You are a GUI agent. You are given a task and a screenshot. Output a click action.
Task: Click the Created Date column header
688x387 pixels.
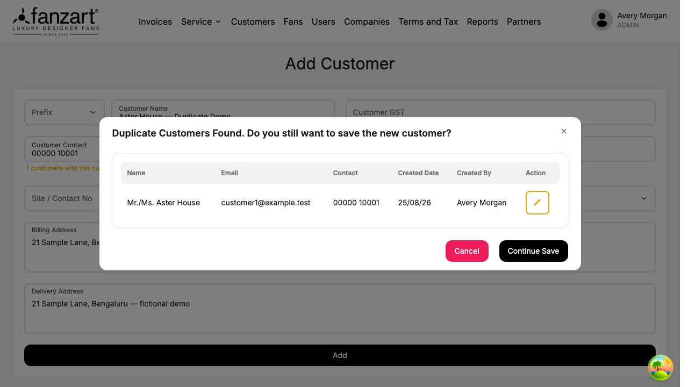(x=418, y=173)
